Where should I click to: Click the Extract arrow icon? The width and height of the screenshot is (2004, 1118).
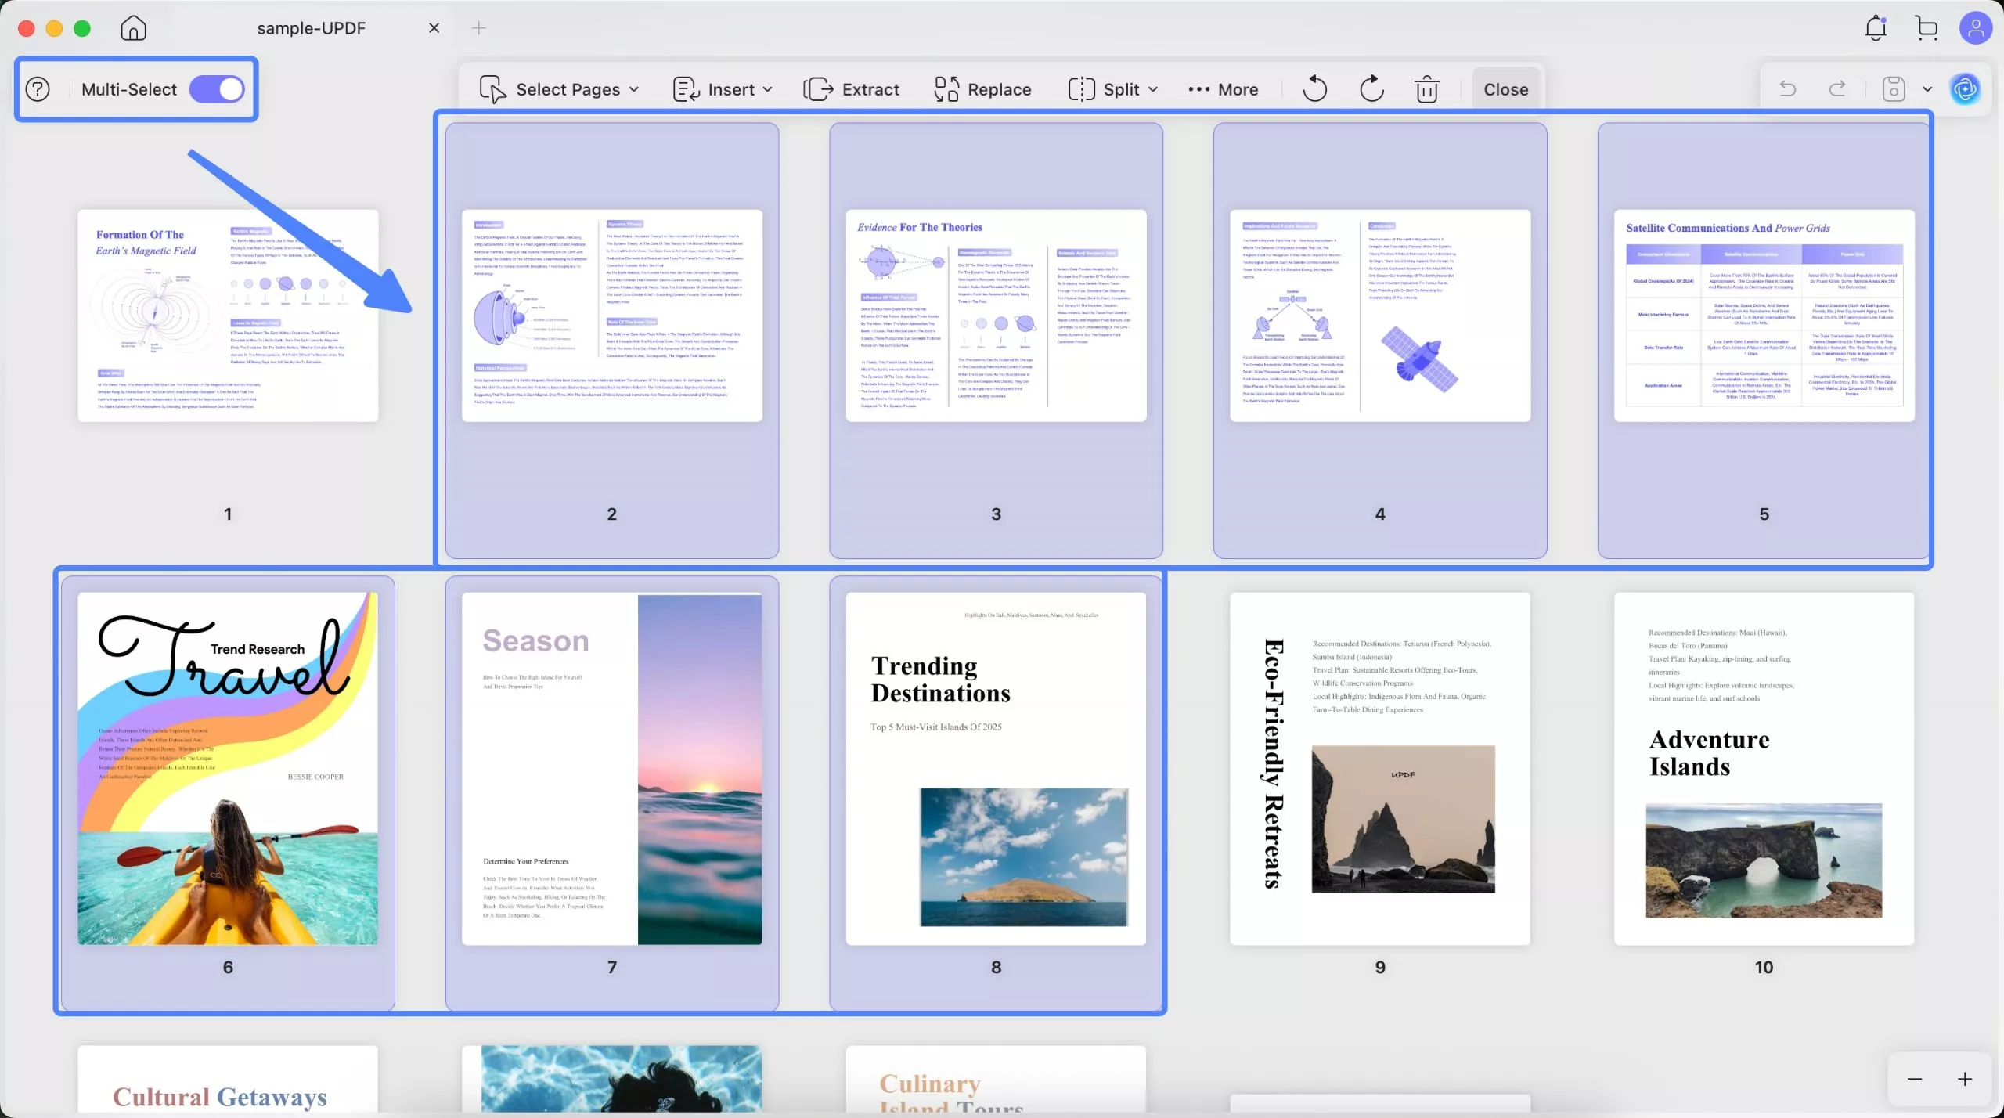818,89
